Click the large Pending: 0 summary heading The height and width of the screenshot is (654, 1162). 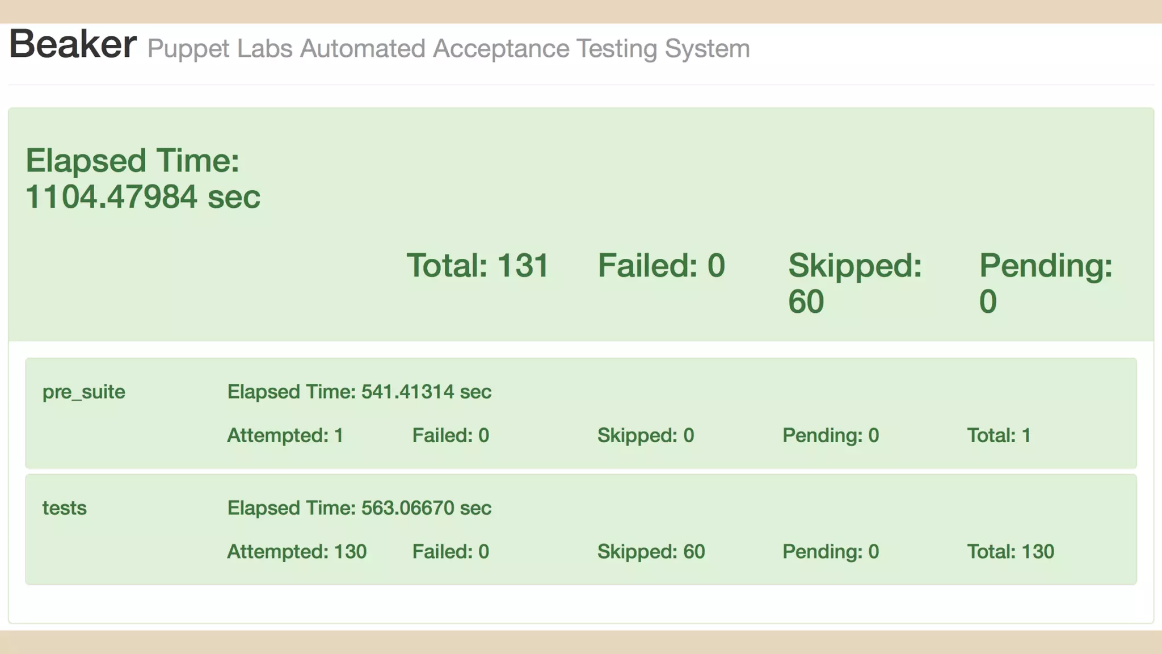pyautogui.click(x=1046, y=283)
